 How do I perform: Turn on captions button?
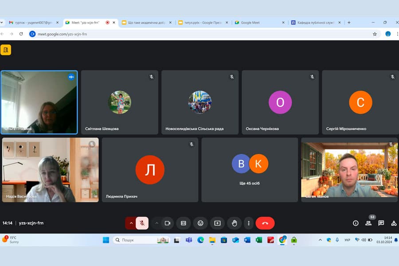tap(184, 223)
